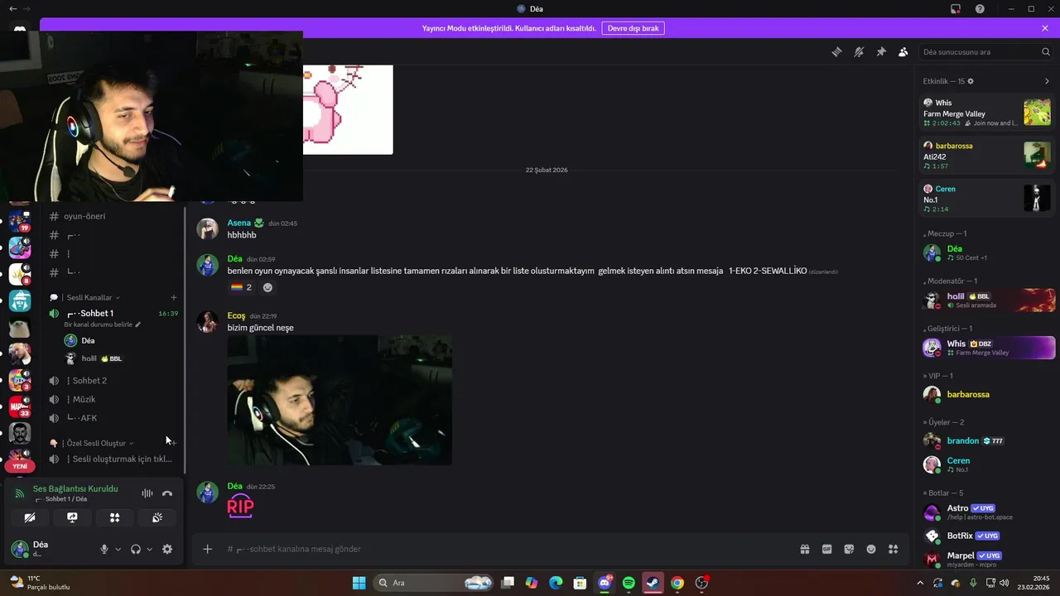This screenshot has width=1060, height=596.
Task: Add reaction smiley under Déa's message
Action: tap(267, 287)
